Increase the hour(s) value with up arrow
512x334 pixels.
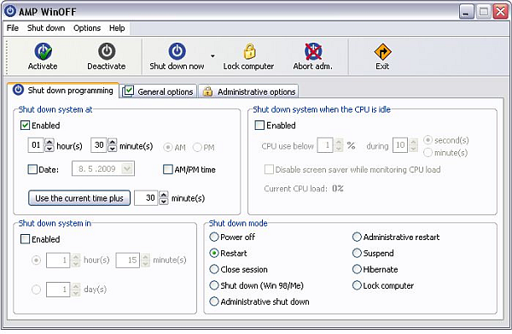coord(49,142)
